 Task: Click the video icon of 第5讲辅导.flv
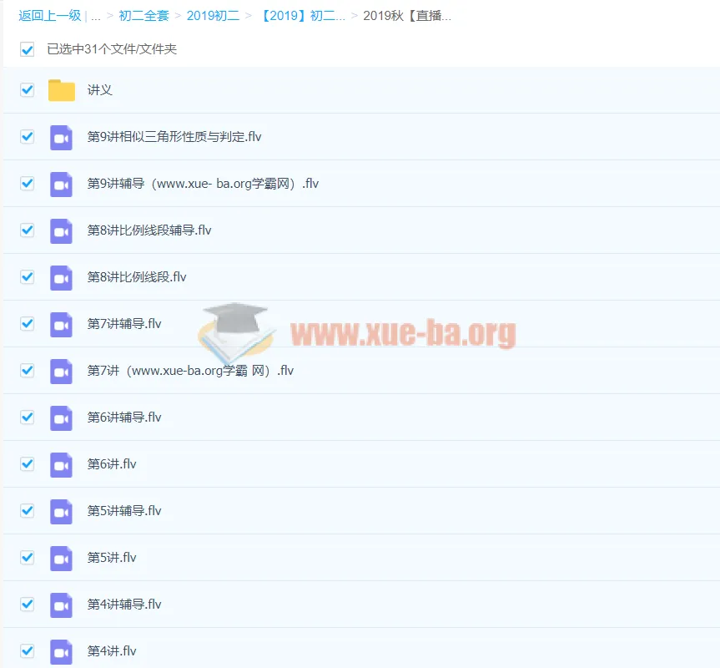(x=61, y=511)
